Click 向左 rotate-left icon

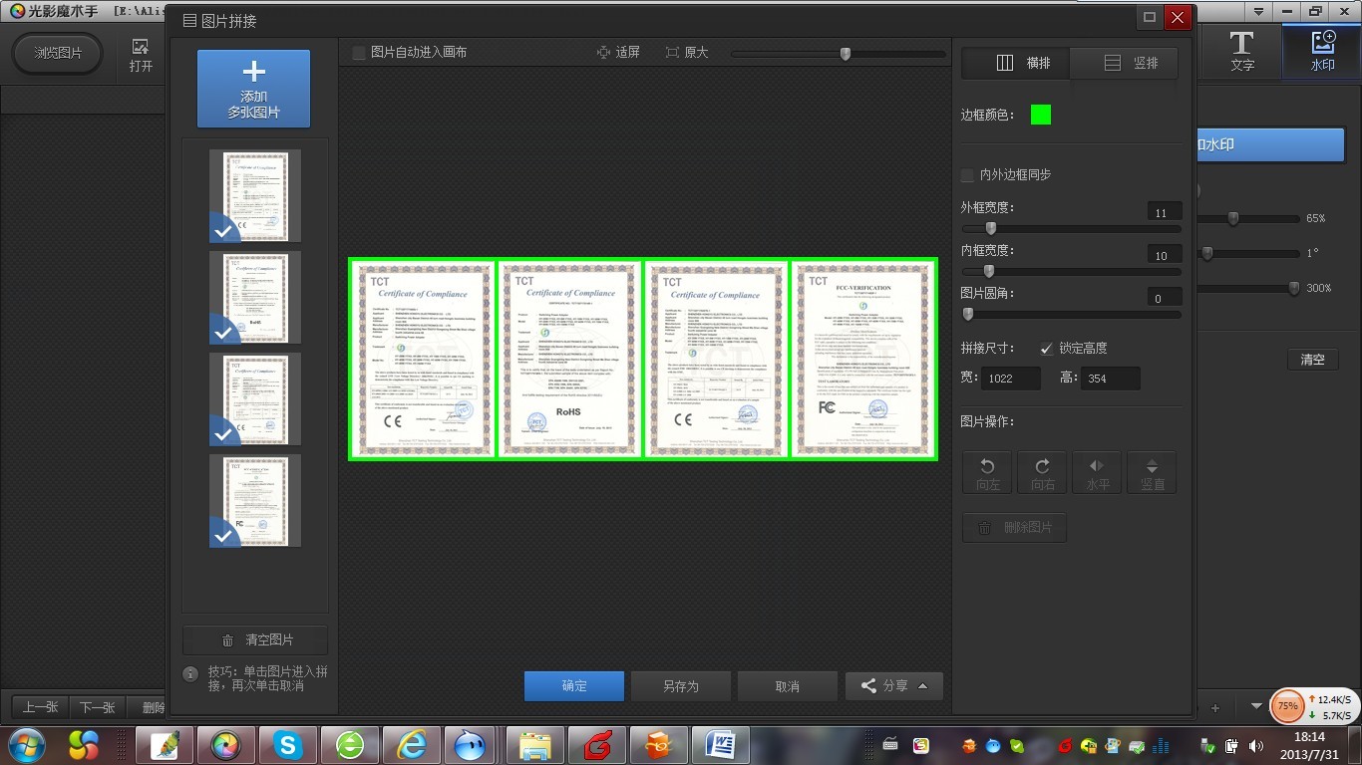click(x=987, y=473)
